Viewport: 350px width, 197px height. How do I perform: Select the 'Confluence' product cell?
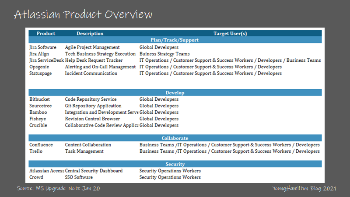pyautogui.click(x=41, y=145)
